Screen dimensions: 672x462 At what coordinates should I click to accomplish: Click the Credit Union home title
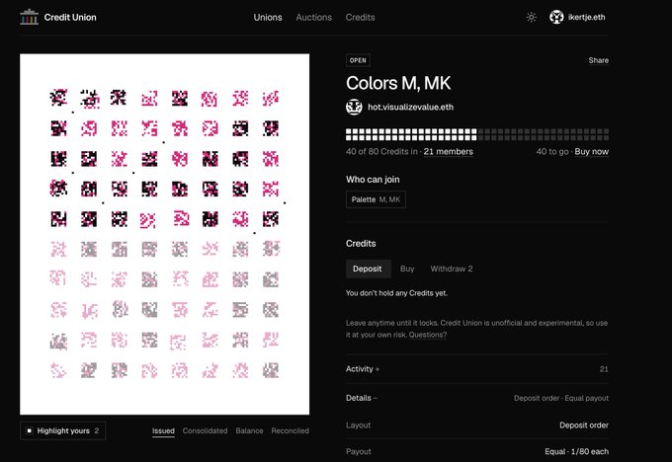(70, 18)
